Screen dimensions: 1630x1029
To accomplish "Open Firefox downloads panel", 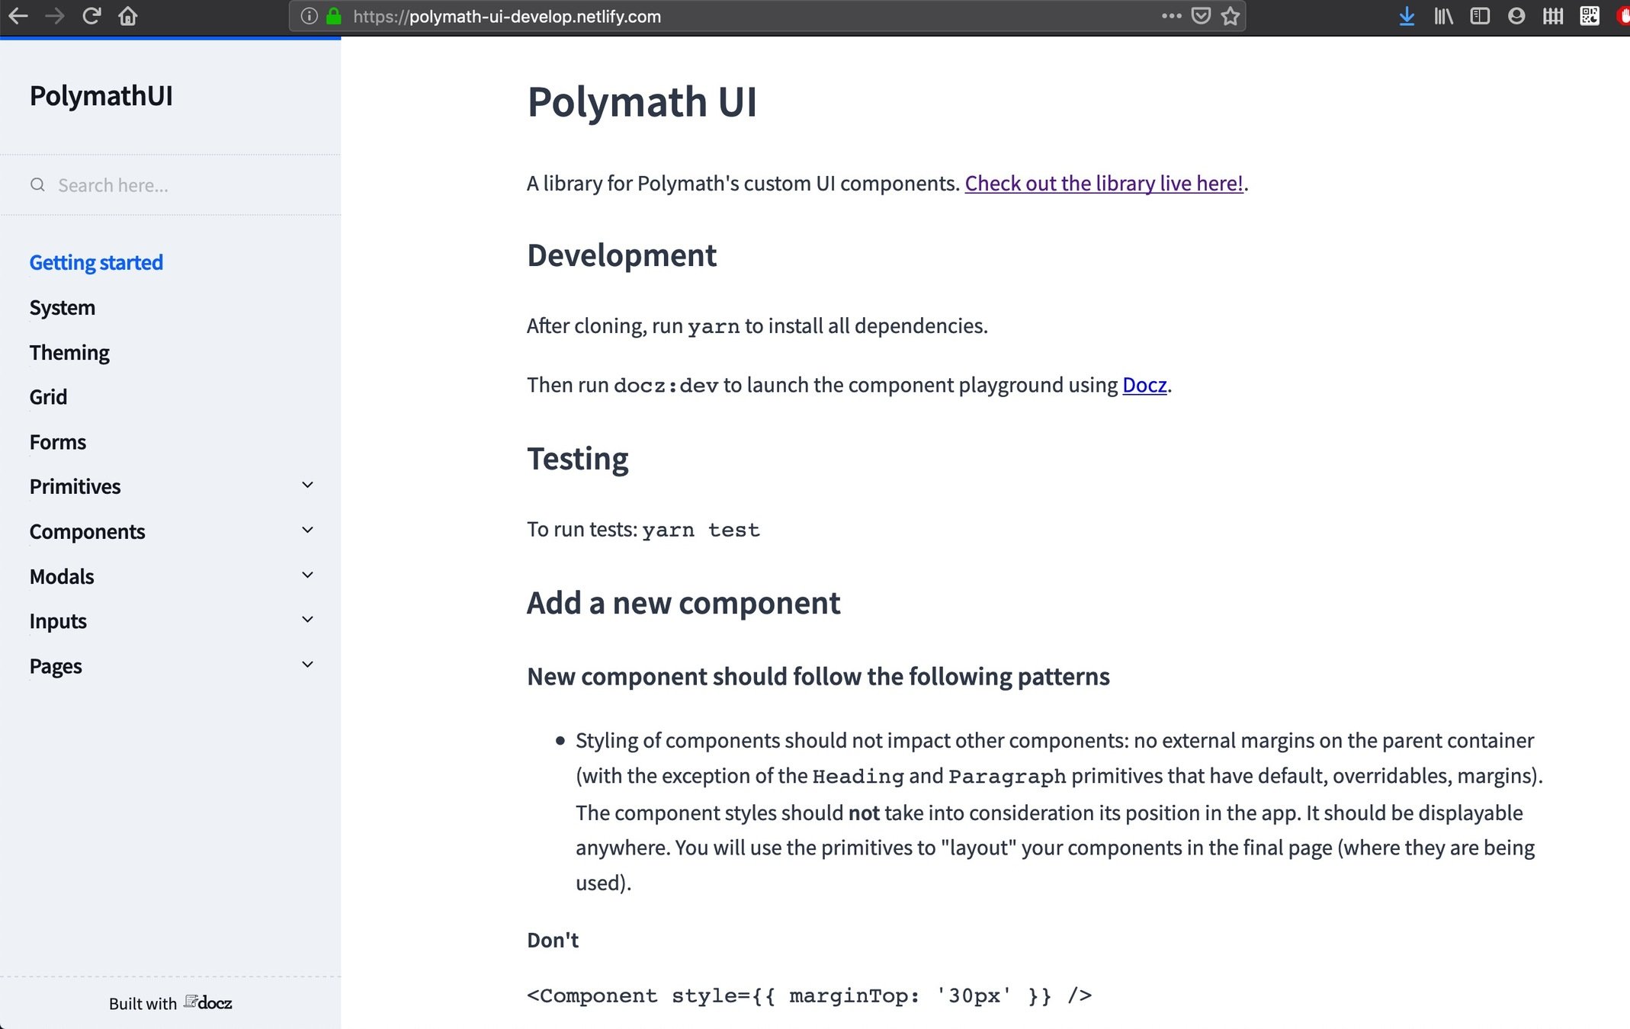I will point(1407,16).
